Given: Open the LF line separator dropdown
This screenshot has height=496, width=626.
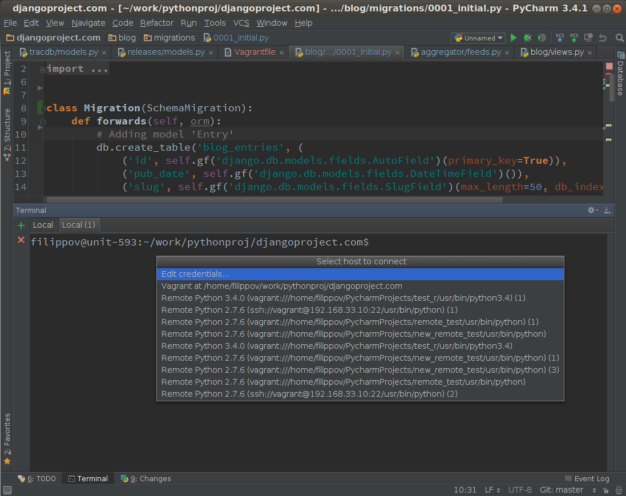Looking at the screenshot, I should (491, 490).
